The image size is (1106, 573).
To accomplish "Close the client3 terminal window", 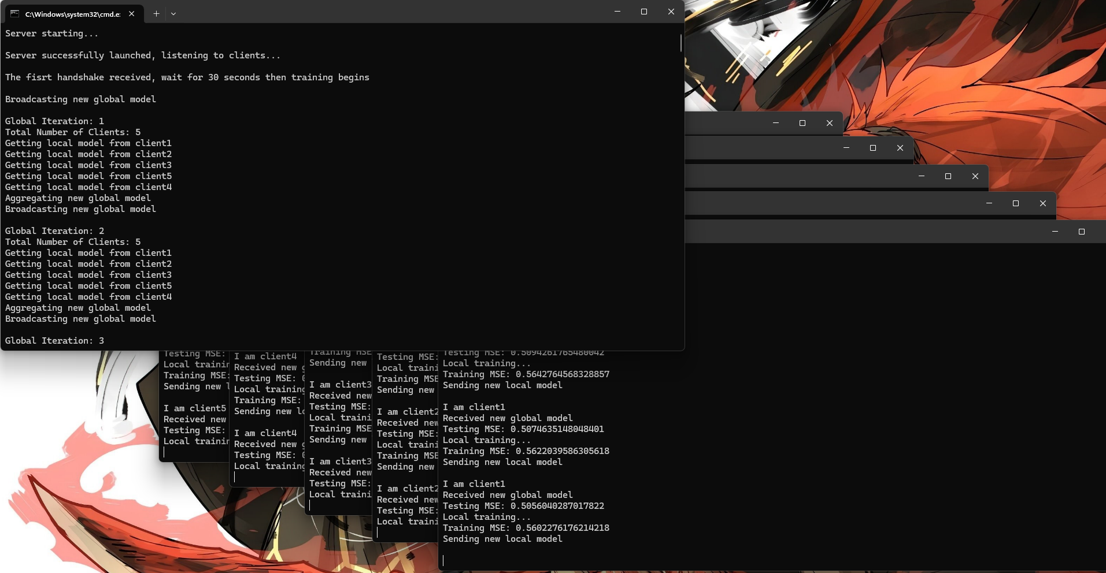I will (x=975, y=176).
